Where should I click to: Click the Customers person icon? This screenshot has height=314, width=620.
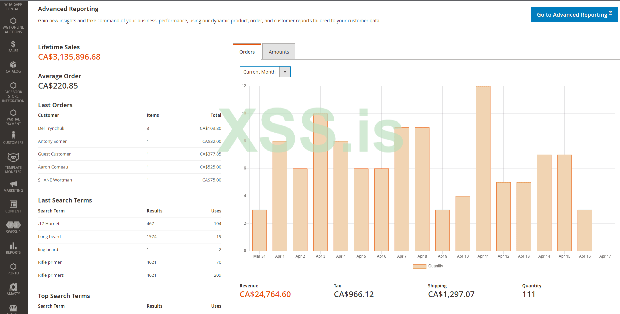coord(13,137)
